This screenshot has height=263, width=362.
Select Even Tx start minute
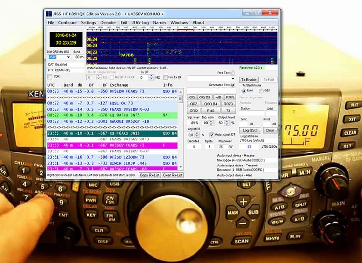244,91
